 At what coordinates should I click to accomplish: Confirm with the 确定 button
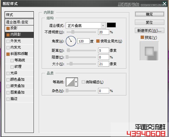click(x=149, y=14)
